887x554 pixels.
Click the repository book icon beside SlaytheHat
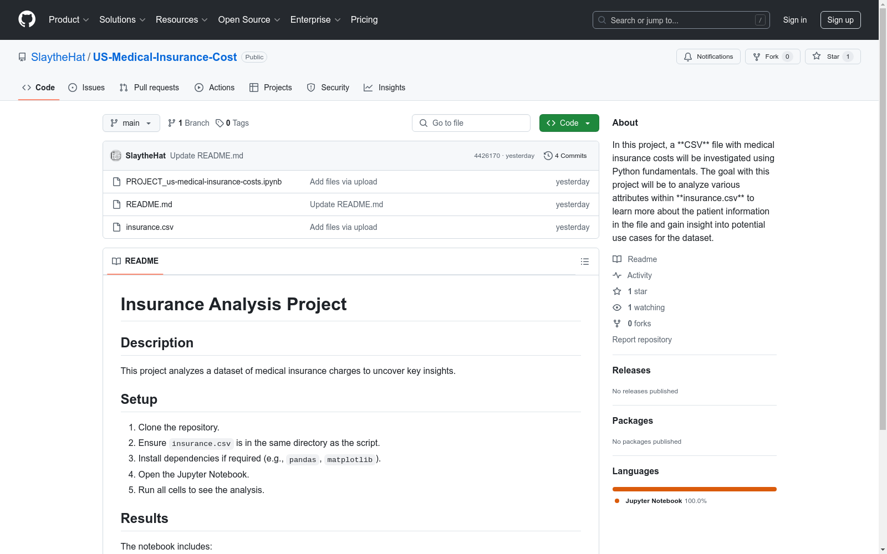22,57
